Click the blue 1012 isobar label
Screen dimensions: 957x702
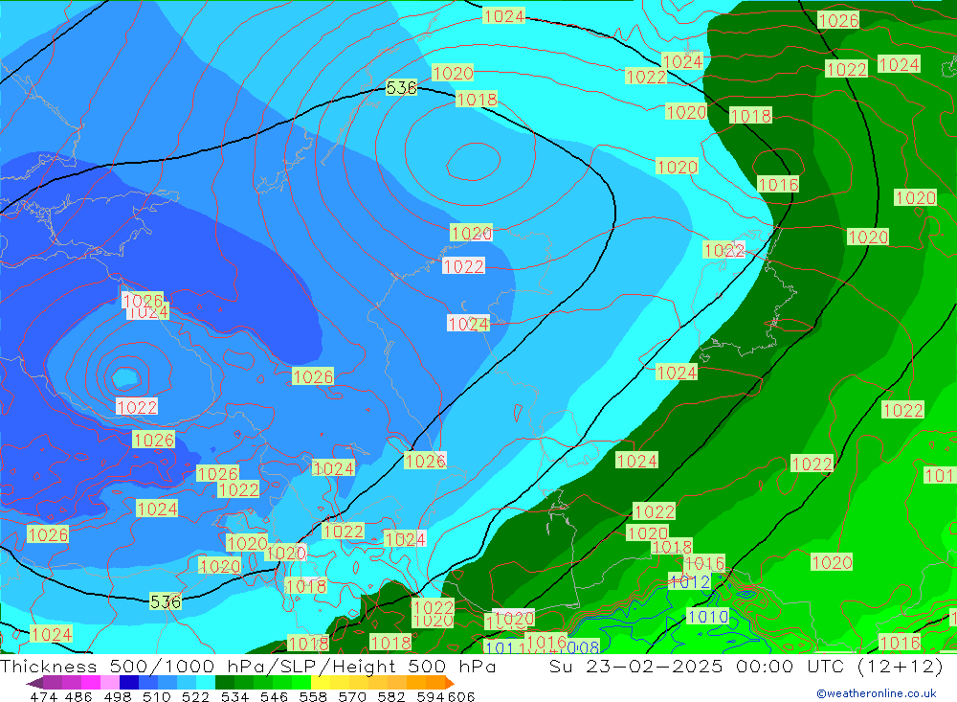pos(690,581)
